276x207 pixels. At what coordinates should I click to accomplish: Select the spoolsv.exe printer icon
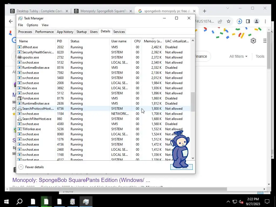pos(19,57)
